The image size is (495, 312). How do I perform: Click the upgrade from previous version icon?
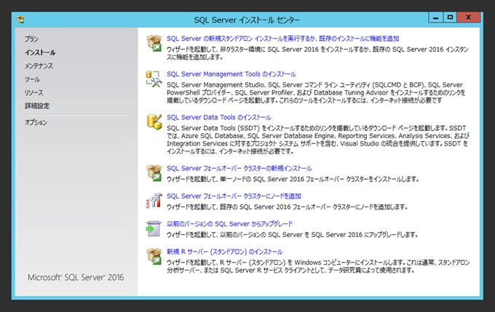tap(154, 228)
